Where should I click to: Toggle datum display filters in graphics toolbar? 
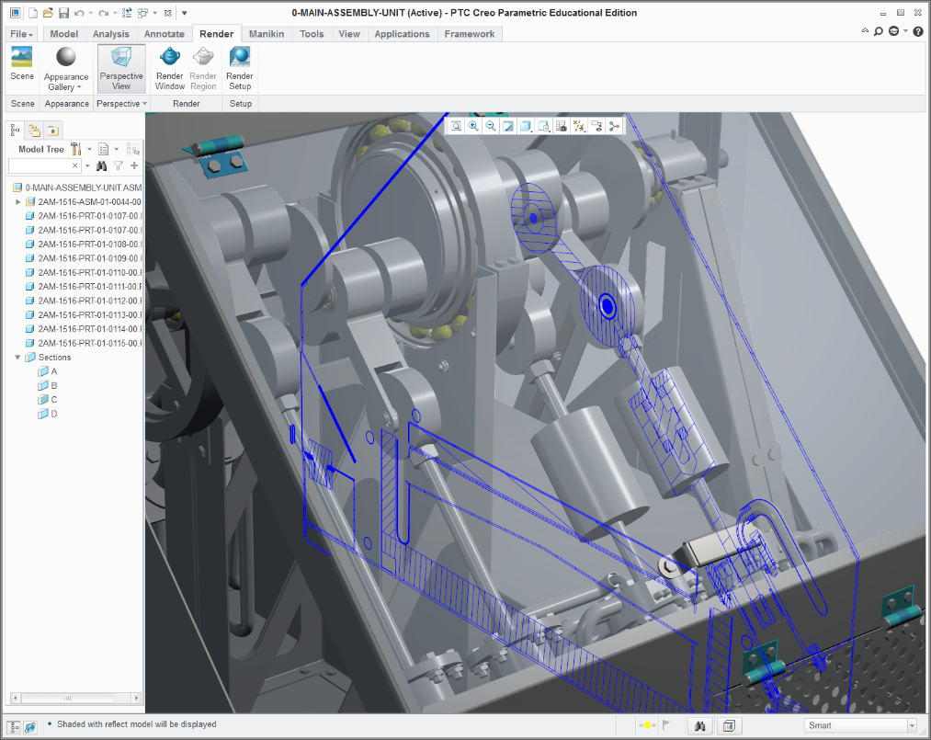click(579, 126)
